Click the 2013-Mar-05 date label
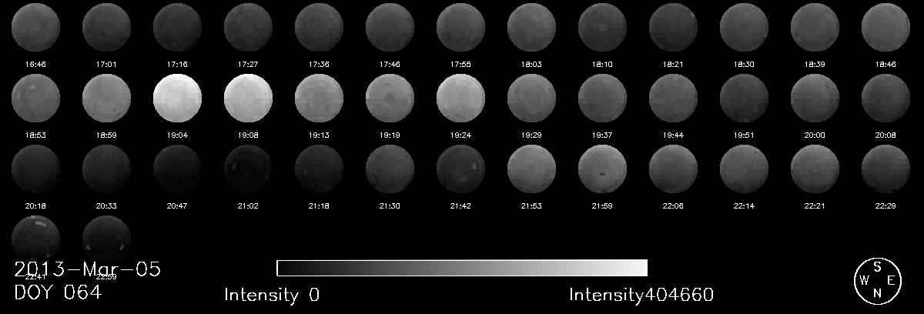The width and height of the screenshot is (924, 314). (87, 270)
